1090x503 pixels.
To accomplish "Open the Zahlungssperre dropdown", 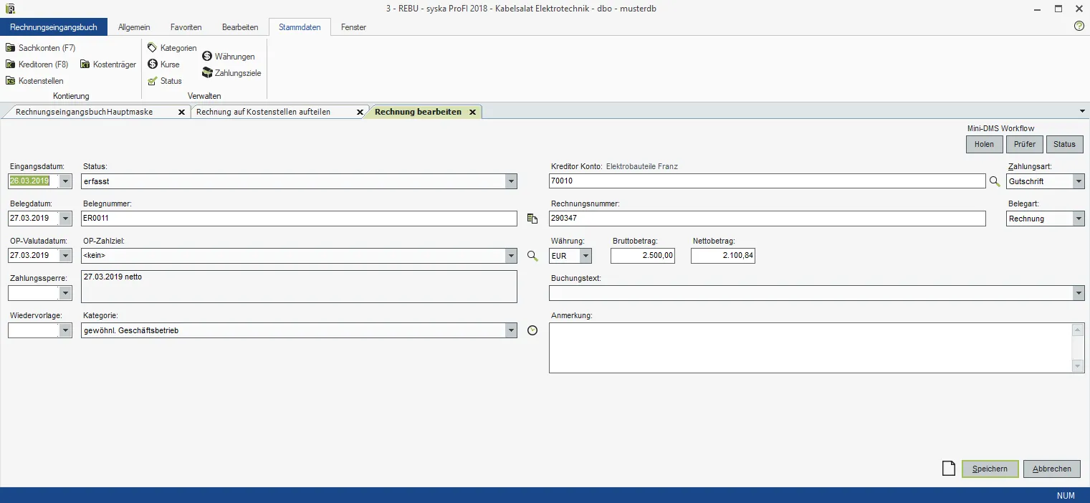I will tap(66, 293).
